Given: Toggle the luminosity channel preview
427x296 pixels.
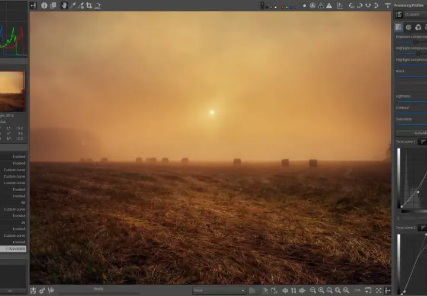Looking at the screenshot, I should click(x=295, y=7).
